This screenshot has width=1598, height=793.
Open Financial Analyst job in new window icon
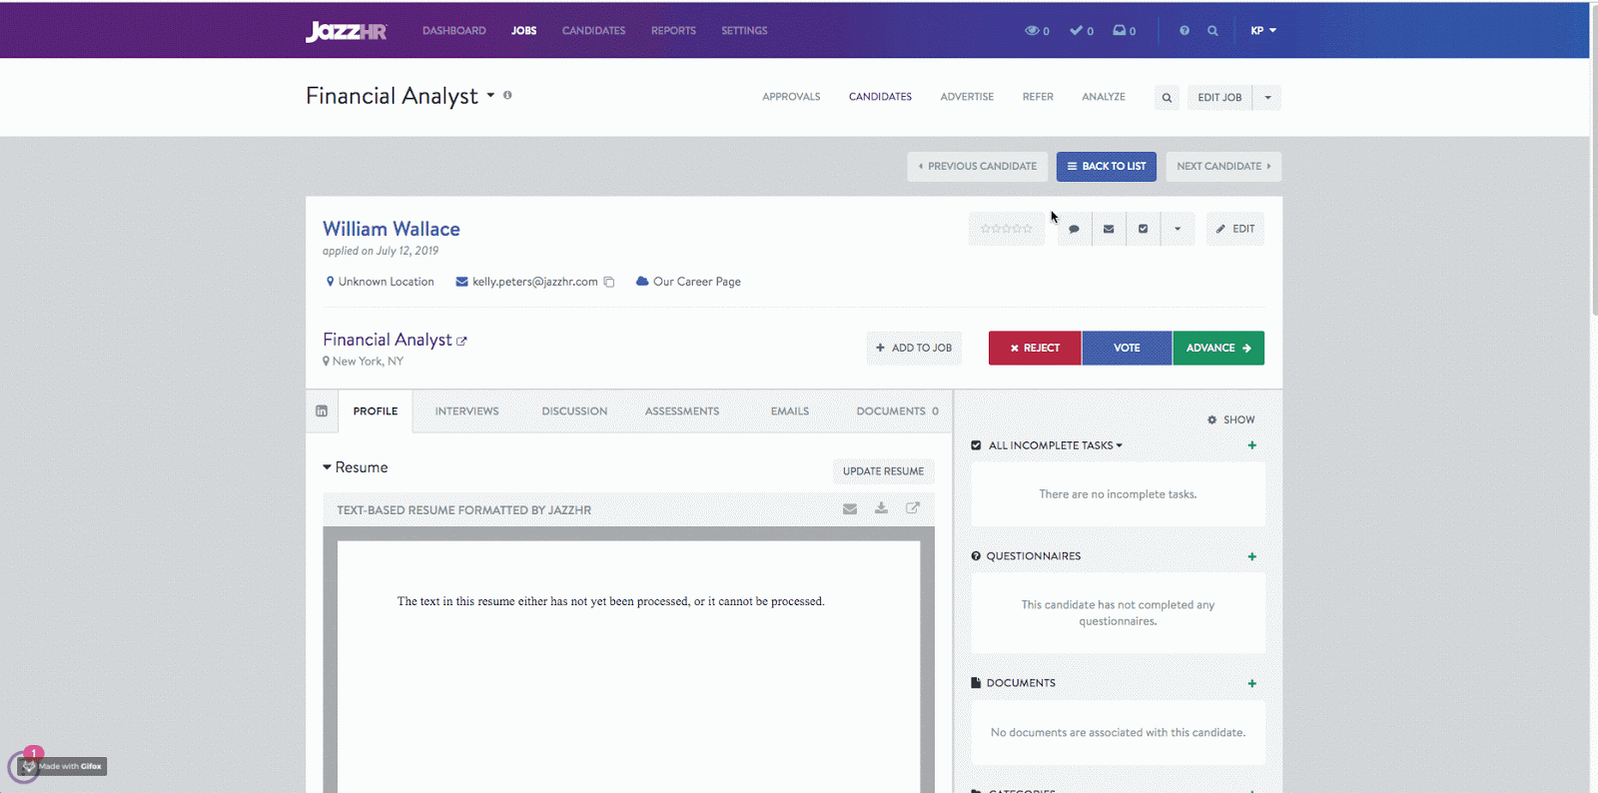[461, 342]
